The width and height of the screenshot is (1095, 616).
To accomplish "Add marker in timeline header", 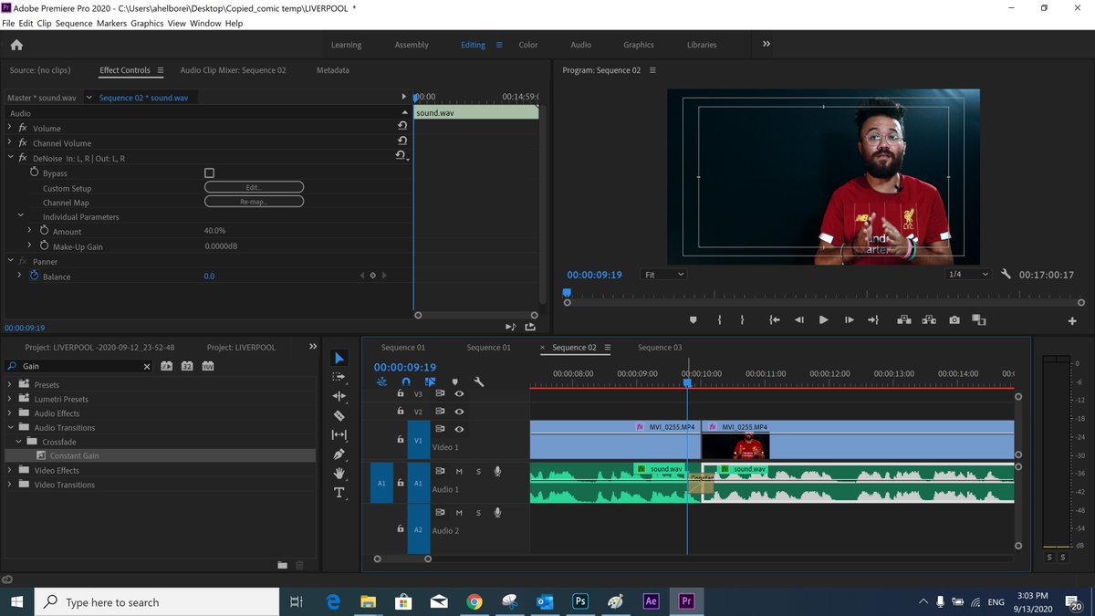I will [x=454, y=382].
